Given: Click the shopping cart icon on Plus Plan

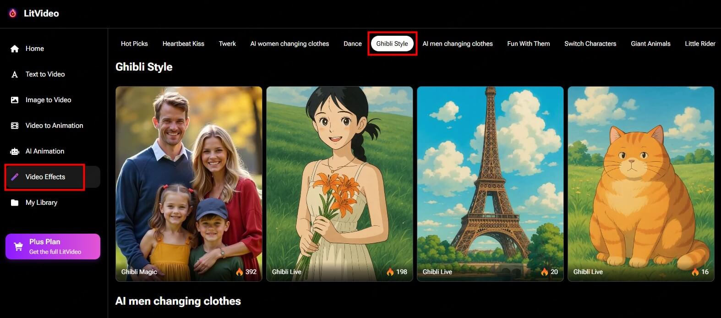Looking at the screenshot, I should pos(18,247).
